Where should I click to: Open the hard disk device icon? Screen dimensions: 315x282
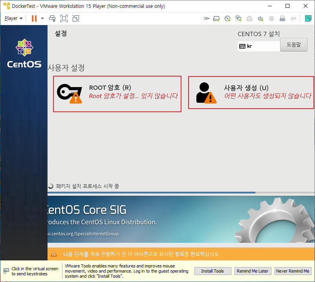[216, 19]
